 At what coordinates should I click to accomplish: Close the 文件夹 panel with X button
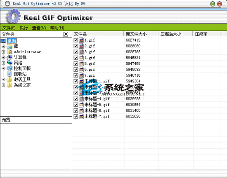pos(66,34)
